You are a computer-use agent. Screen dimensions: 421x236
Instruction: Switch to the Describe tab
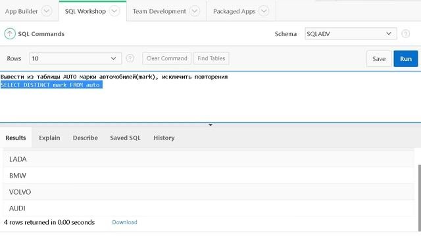pyautogui.click(x=86, y=138)
